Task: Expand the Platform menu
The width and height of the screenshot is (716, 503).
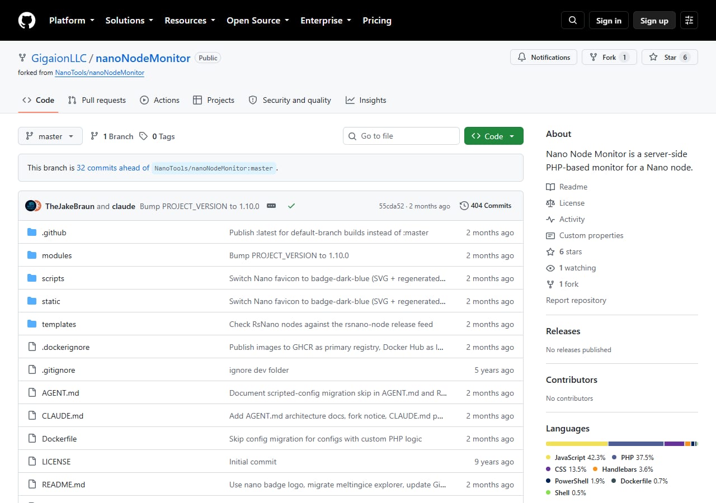Action: [71, 21]
